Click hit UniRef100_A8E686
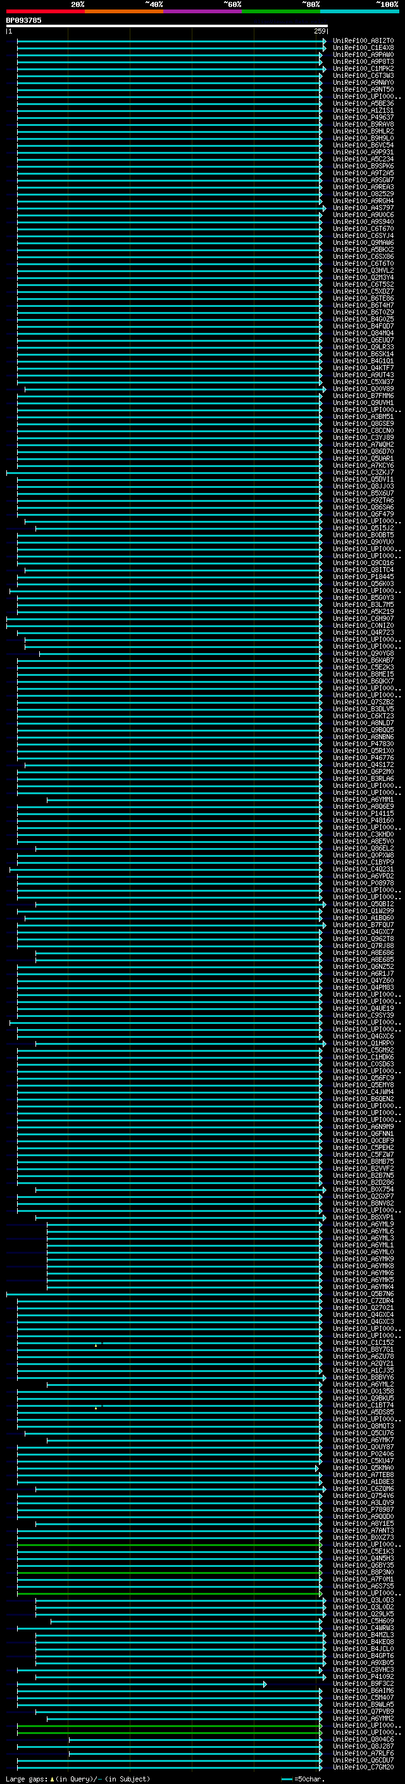Screen dimensions: 405x1784 click(363, 953)
